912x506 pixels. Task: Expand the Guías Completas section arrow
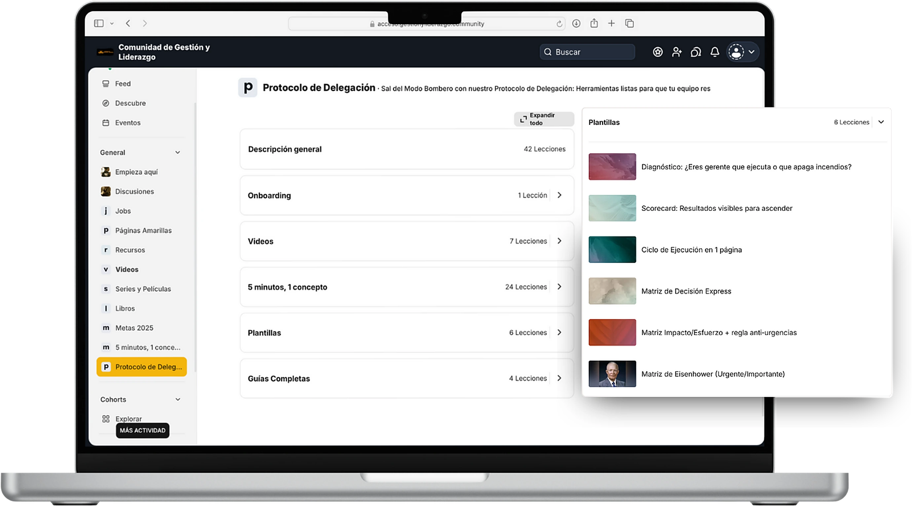(x=559, y=378)
